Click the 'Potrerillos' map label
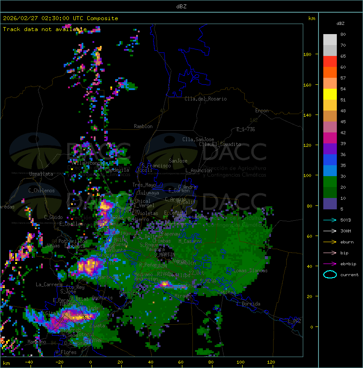 coord(73,241)
